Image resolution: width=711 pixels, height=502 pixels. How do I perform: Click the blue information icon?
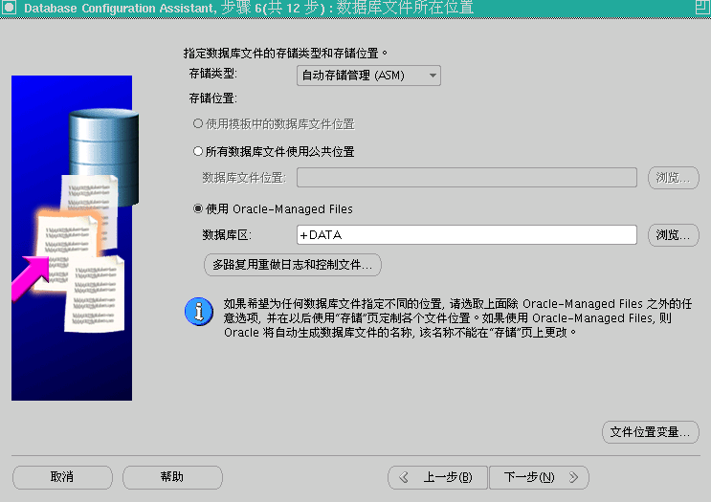tap(199, 312)
